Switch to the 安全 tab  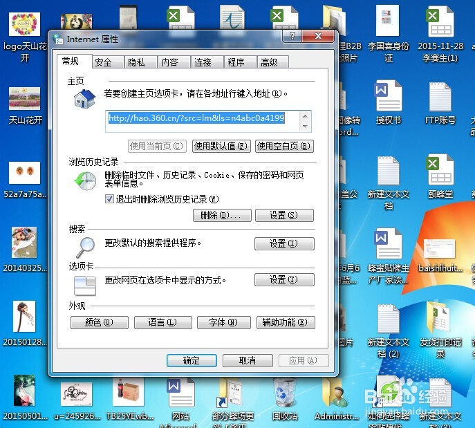(108, 62)
